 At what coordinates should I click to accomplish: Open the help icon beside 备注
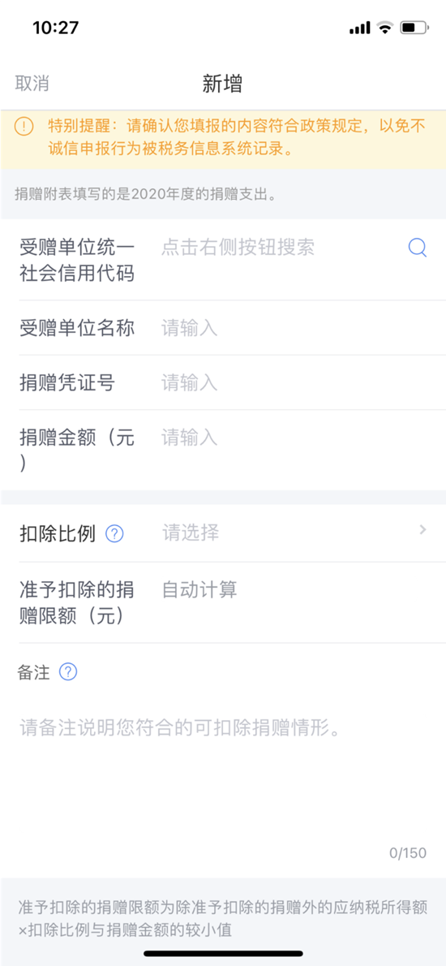coord(67,671)
